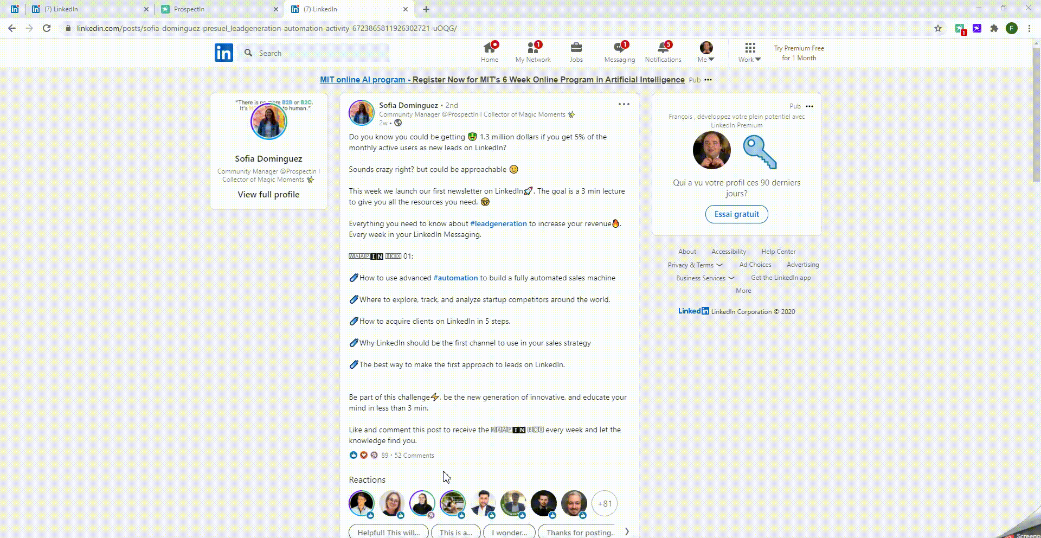Click Sofia Dominguez avatar in the post header
The height and width of the screenshot is (538, 1041).
(362, 113)
